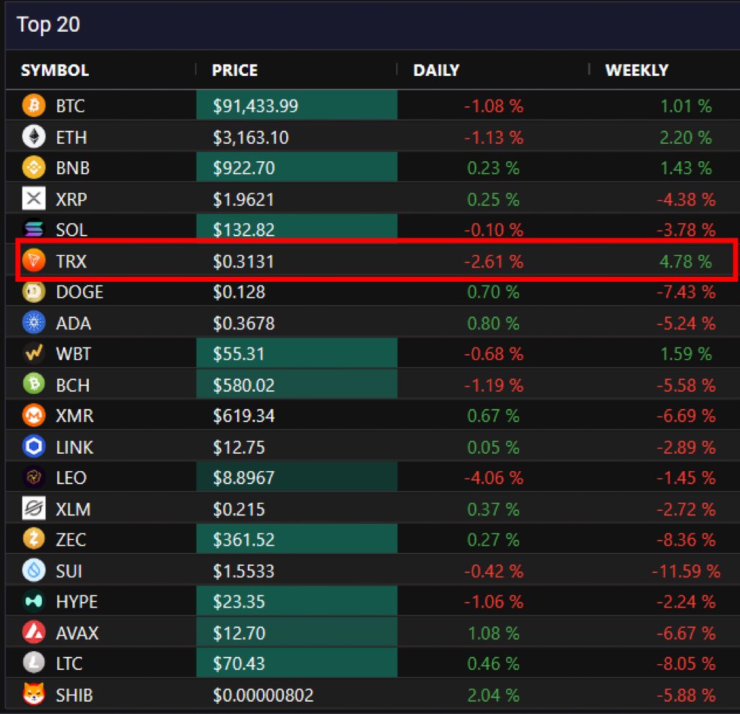Click the Monero (XMR) coin icon

click(x=33, y=416)
